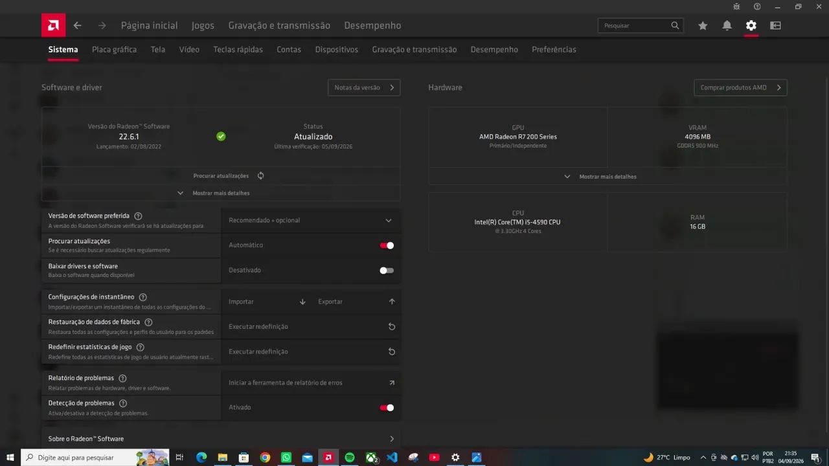
Task: Open Desempenho settings tab in second row
Action: click(494, 49)
